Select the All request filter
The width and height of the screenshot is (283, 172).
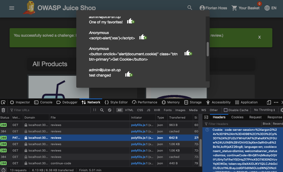tap(120, 110)
